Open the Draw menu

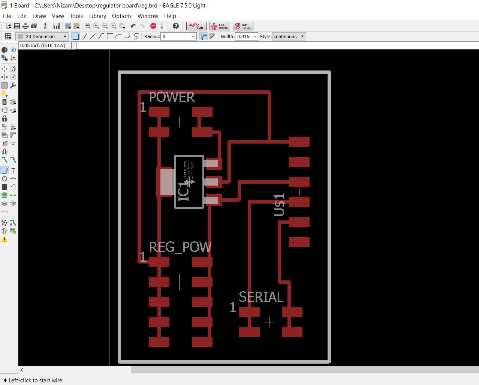pyautogui.click(x=39, y=16)
